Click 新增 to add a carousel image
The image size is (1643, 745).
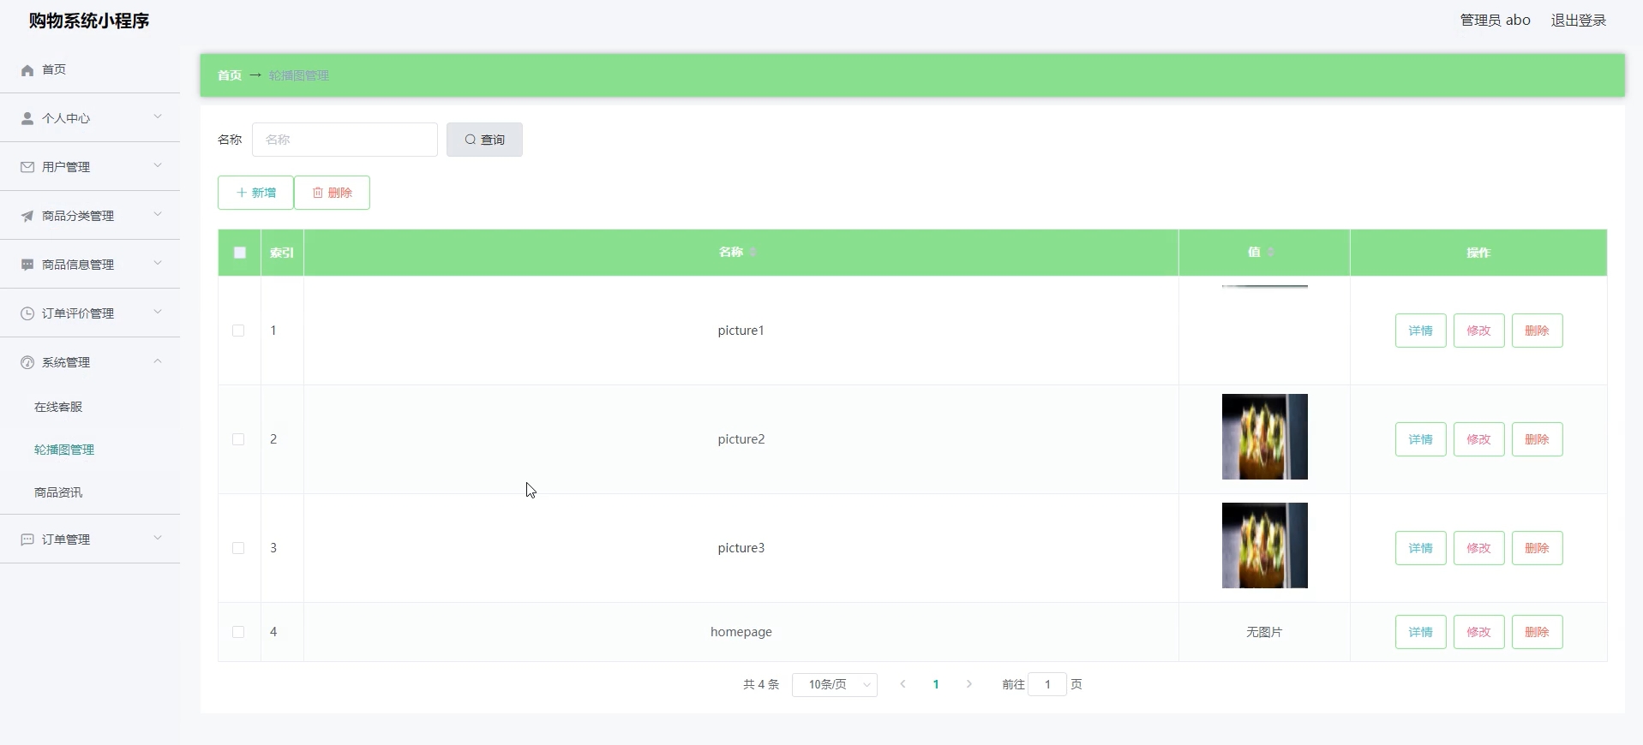point(255,193)
